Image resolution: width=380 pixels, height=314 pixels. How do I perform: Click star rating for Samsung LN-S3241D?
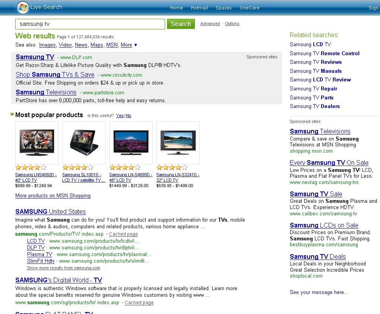click(172, 168)
